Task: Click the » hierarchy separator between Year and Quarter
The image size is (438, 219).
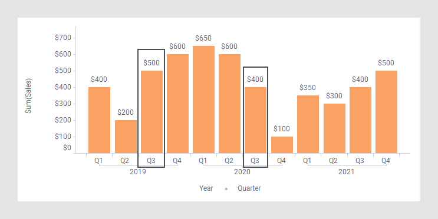Action: pyautogui.click(x=226, y=189)
